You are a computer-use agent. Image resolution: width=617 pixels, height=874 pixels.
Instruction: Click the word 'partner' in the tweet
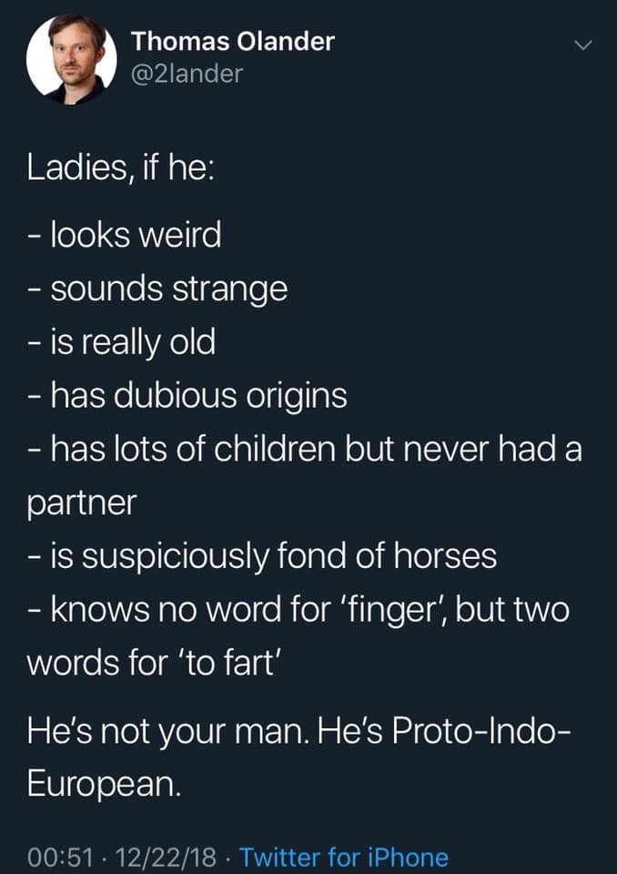pyautogui.click(x=80, y=503)
